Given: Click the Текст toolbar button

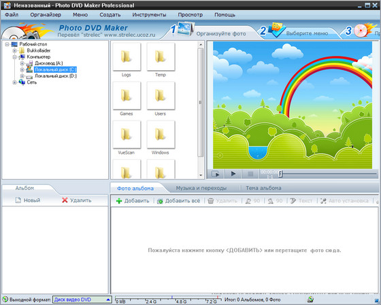Looking at the screenshot, I should click(301, 201).
